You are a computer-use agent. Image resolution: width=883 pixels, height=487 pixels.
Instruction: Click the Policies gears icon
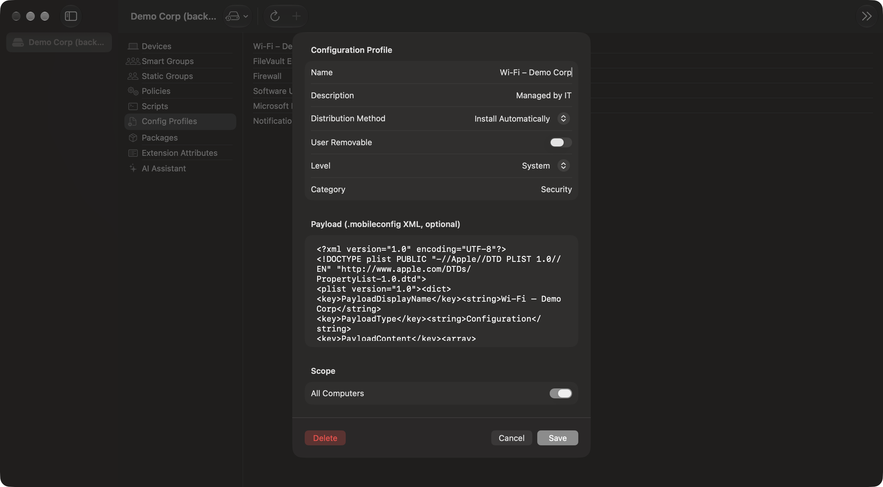[x=133, y=91]
